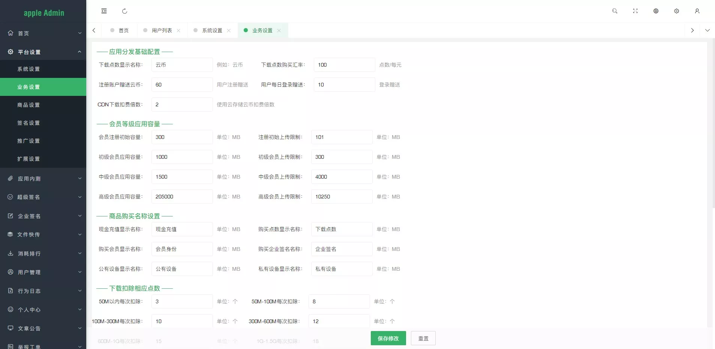
Task: Focus the 用户每日登录赠送 field
Action: coord(344,85)
